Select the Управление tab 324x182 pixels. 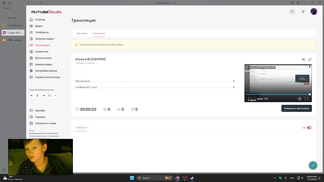pyautogui.click(x=99, y=33)
